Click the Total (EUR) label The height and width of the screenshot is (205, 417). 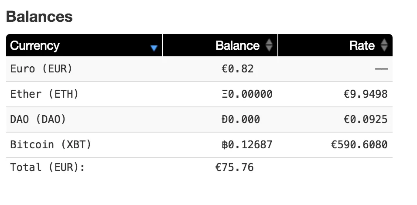[48, 167]
